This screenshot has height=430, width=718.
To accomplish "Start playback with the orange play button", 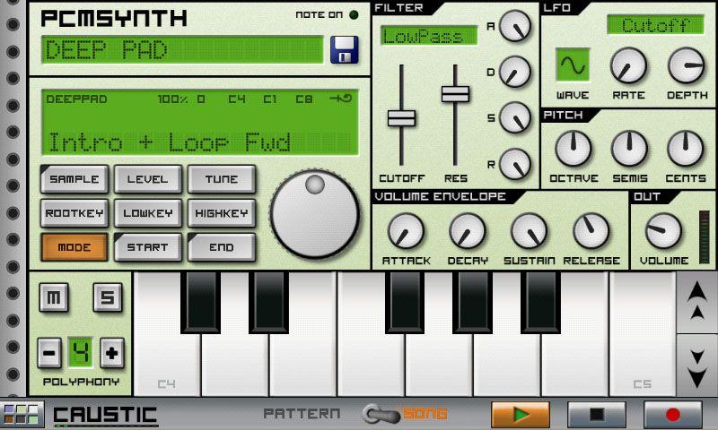I will click(x=521, y=415).
